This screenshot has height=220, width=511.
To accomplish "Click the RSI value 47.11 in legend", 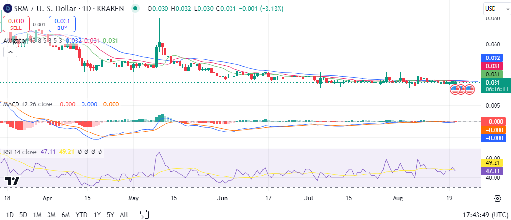I will [48, 151].
